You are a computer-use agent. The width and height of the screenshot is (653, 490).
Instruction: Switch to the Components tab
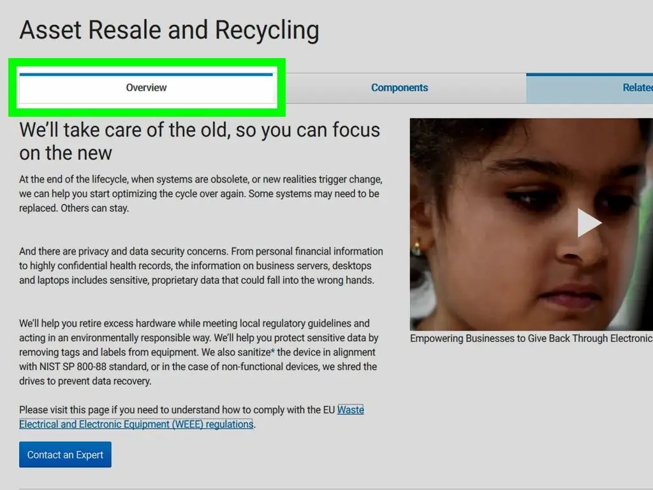(399, 88)
